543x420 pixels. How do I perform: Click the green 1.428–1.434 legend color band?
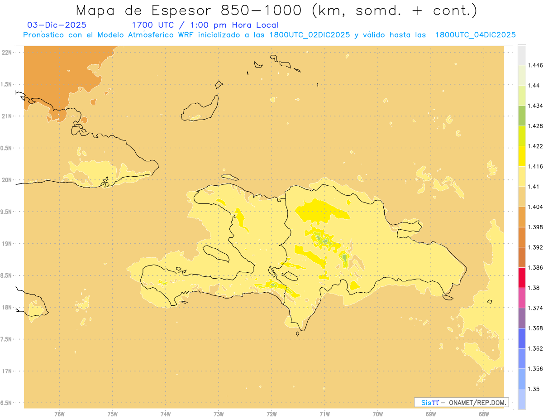click(x=522, y=116)
